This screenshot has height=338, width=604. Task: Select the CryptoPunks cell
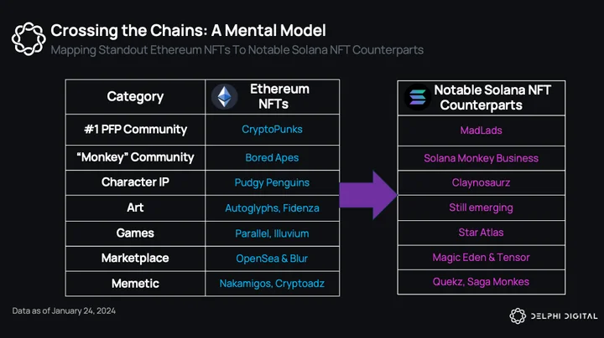(272, 130)
